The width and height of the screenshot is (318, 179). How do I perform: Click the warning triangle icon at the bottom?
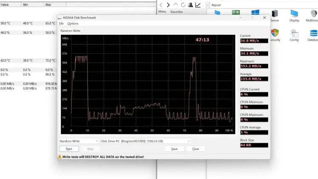click(x=60, y=157)
